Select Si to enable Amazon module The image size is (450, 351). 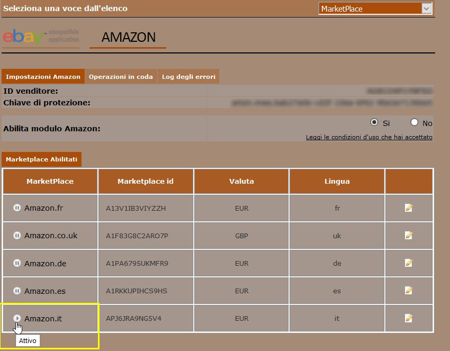(x=374, y=122)
